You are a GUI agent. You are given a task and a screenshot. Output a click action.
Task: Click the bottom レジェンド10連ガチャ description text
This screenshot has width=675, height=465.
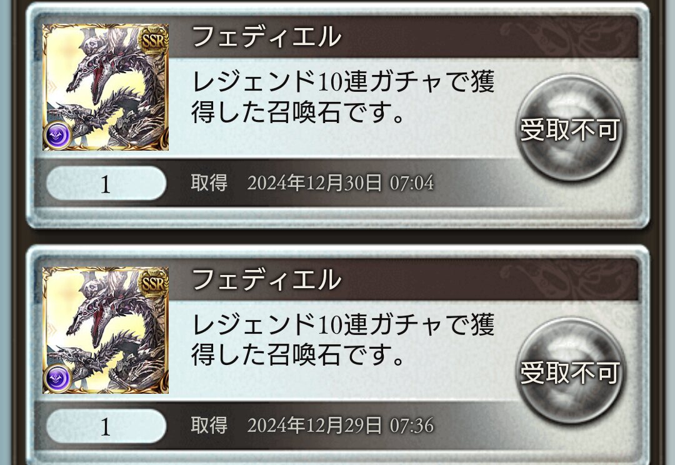pos(342,339)
